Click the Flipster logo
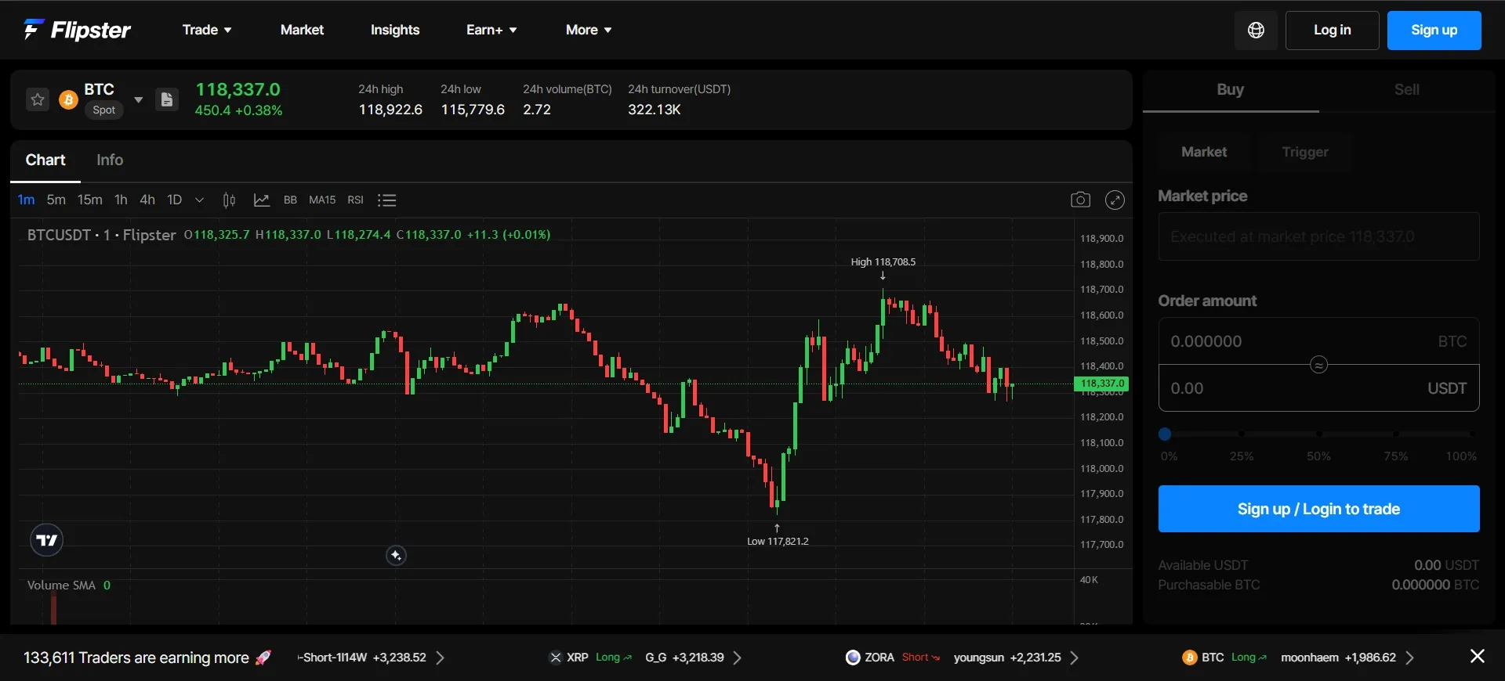The image size is (1505, 681). tap(77, 30)
